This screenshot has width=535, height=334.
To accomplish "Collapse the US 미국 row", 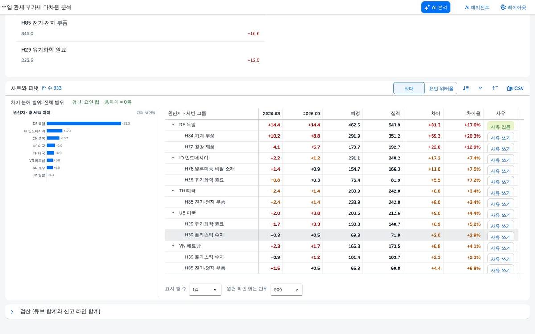I will (x=173, y=213).
